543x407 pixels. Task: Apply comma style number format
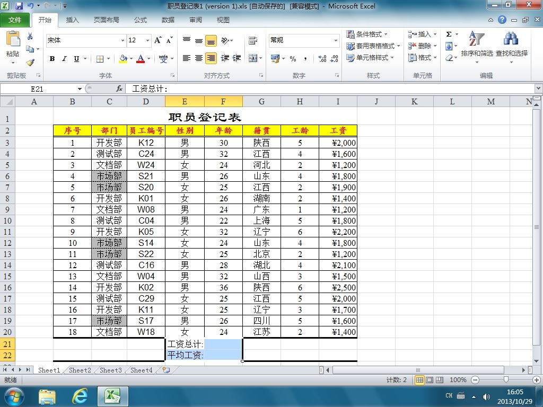point(305,59)
